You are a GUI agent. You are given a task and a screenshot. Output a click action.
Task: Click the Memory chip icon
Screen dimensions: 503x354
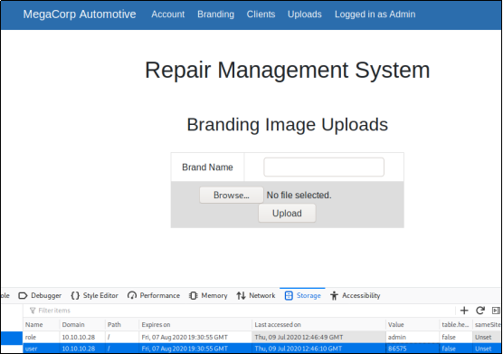click(193, 295)
